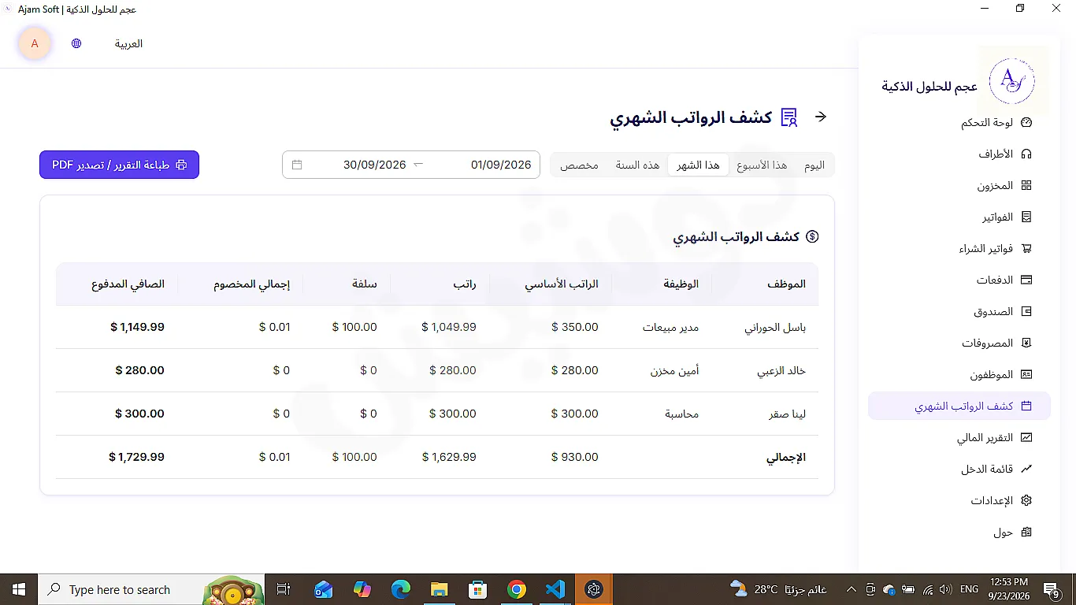This screenshot has width=1076, height=605.
Task: Open Google Chrome from the taskbar
Action: click(x=517, y=589)
